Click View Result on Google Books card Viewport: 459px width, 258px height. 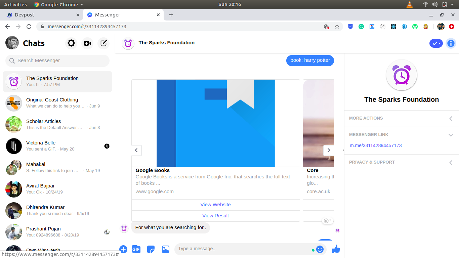pos(215,216)
